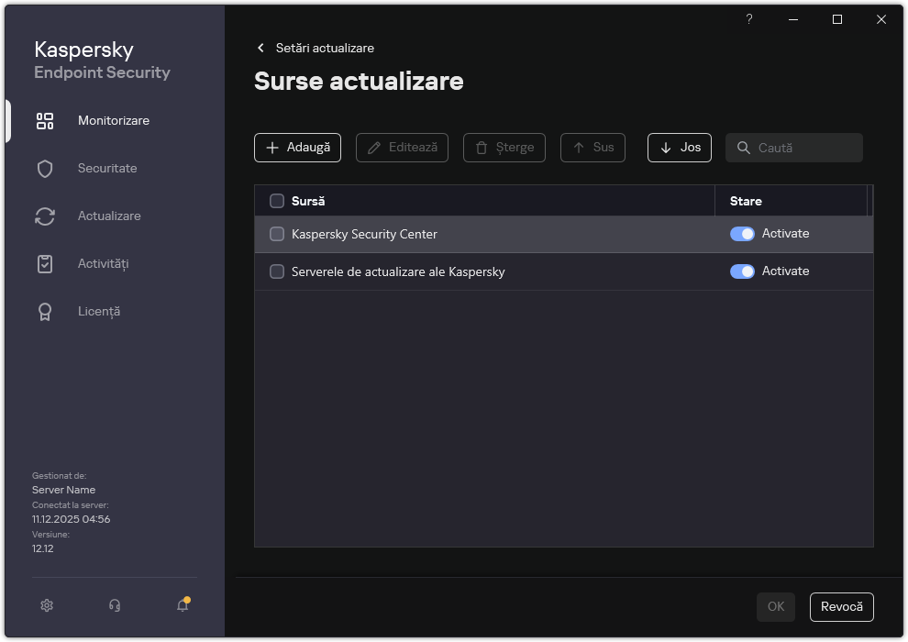Cancel changes with Revocă
This screenshot has height=642, width=908.
pyautogui.click(x=841, y=606)
